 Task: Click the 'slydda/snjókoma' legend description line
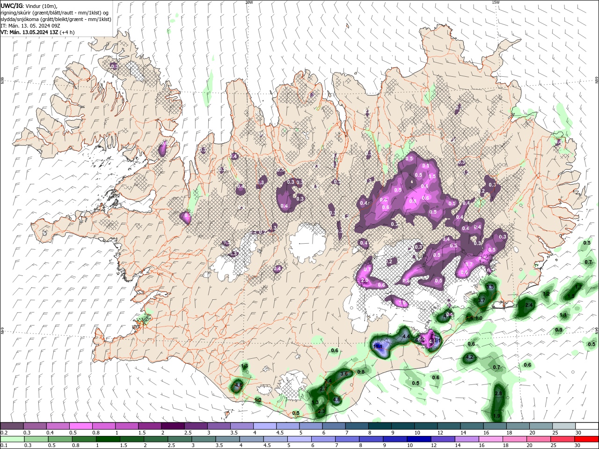[x=56, y=19]
